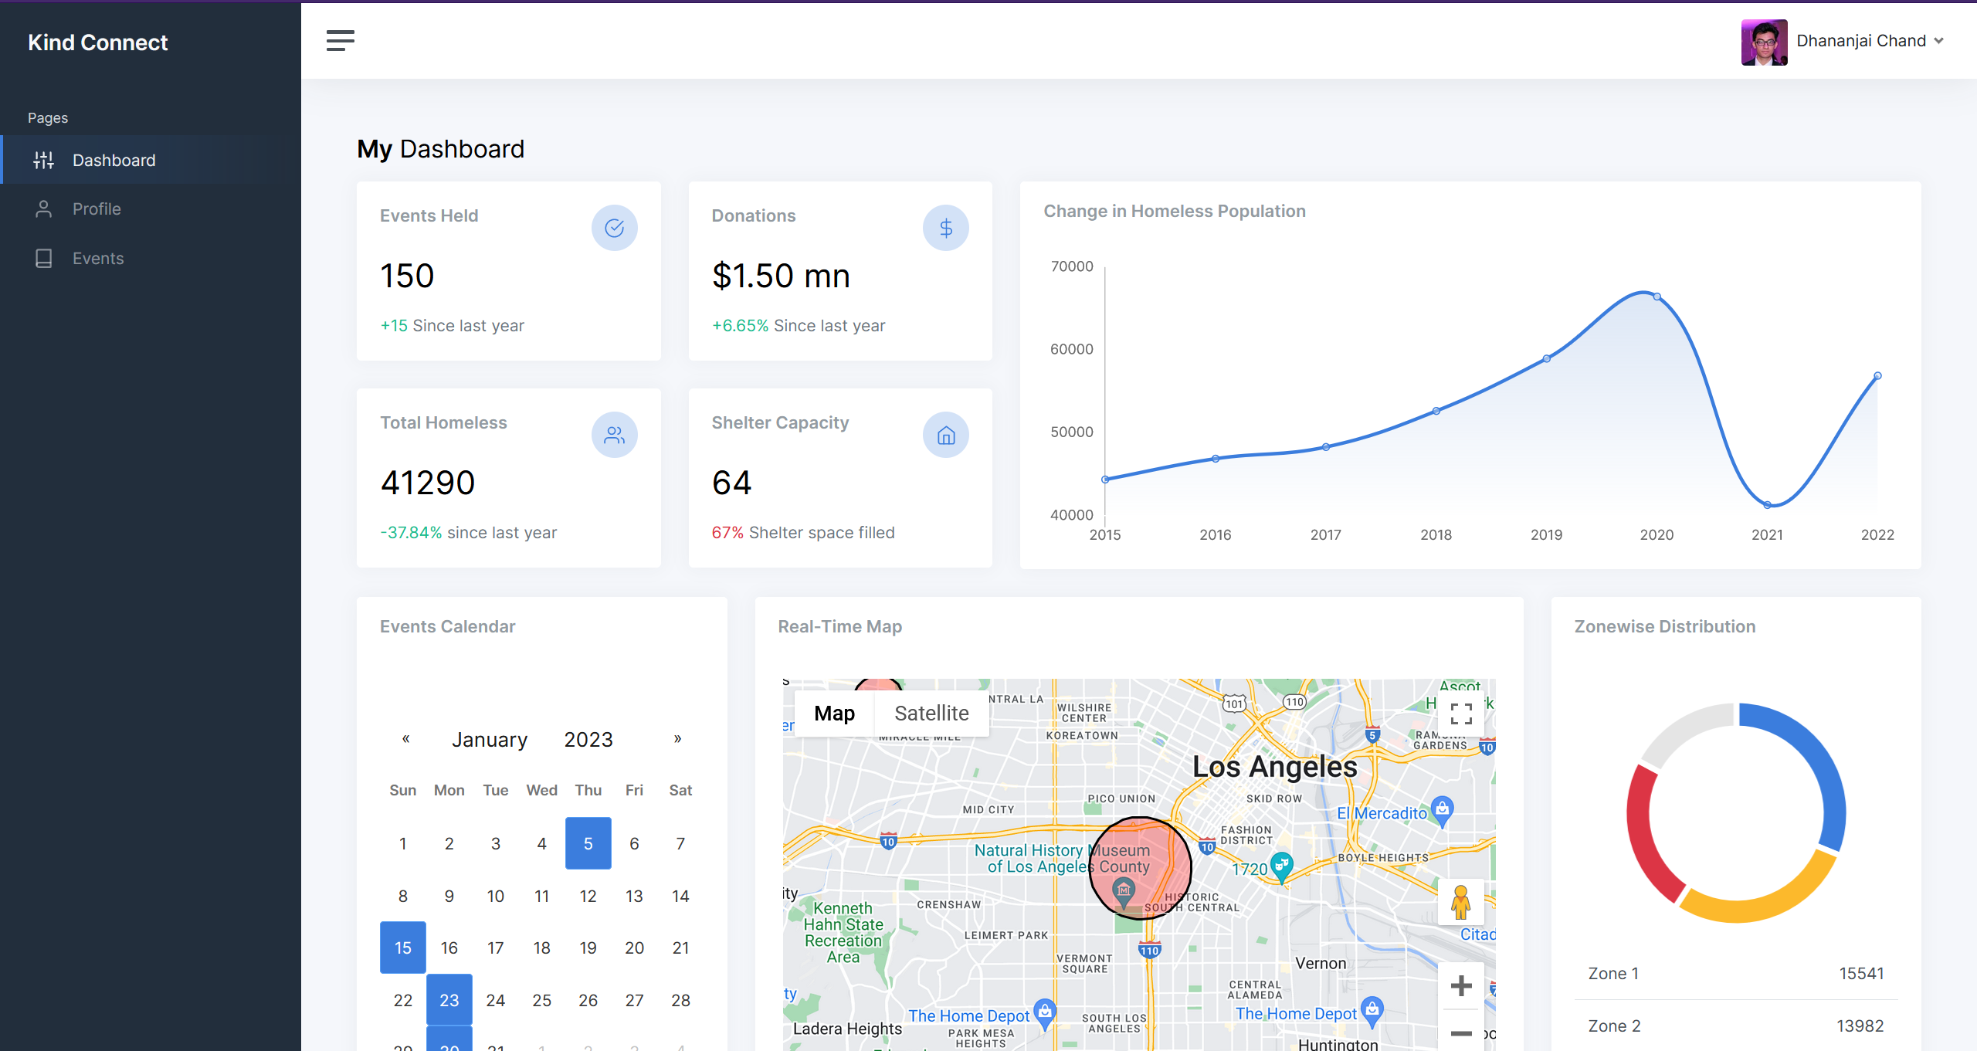Click the 2020 data point on chart
Image resolution: width=1977 pixels, height=1051 pixels.
(x=1657, y=297)
